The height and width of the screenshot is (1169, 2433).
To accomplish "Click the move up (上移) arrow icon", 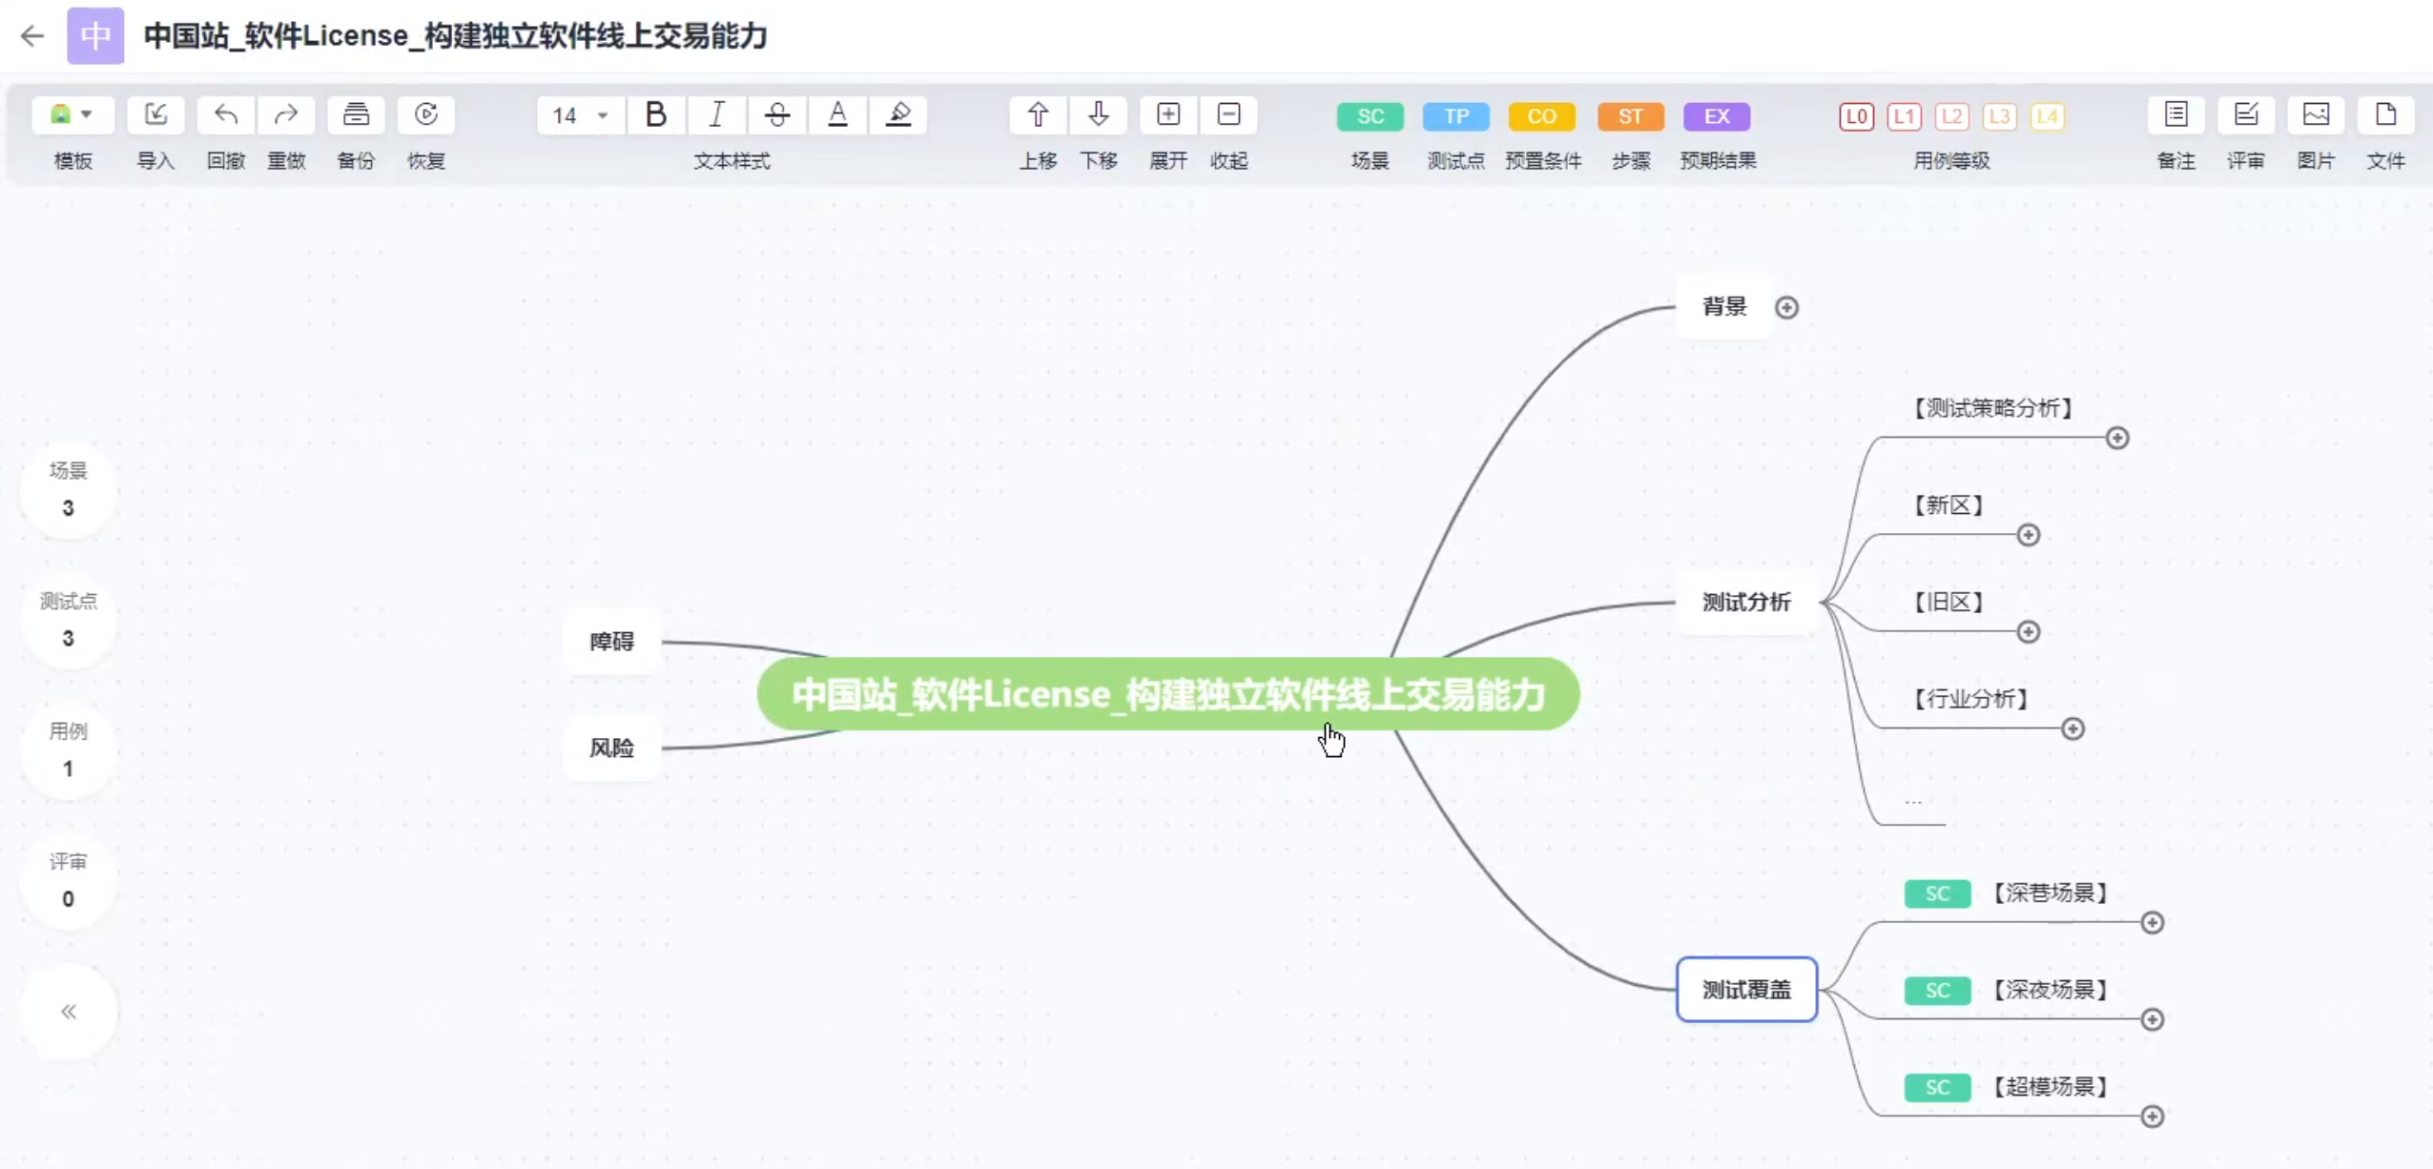I will click(x=1038, y=115).
